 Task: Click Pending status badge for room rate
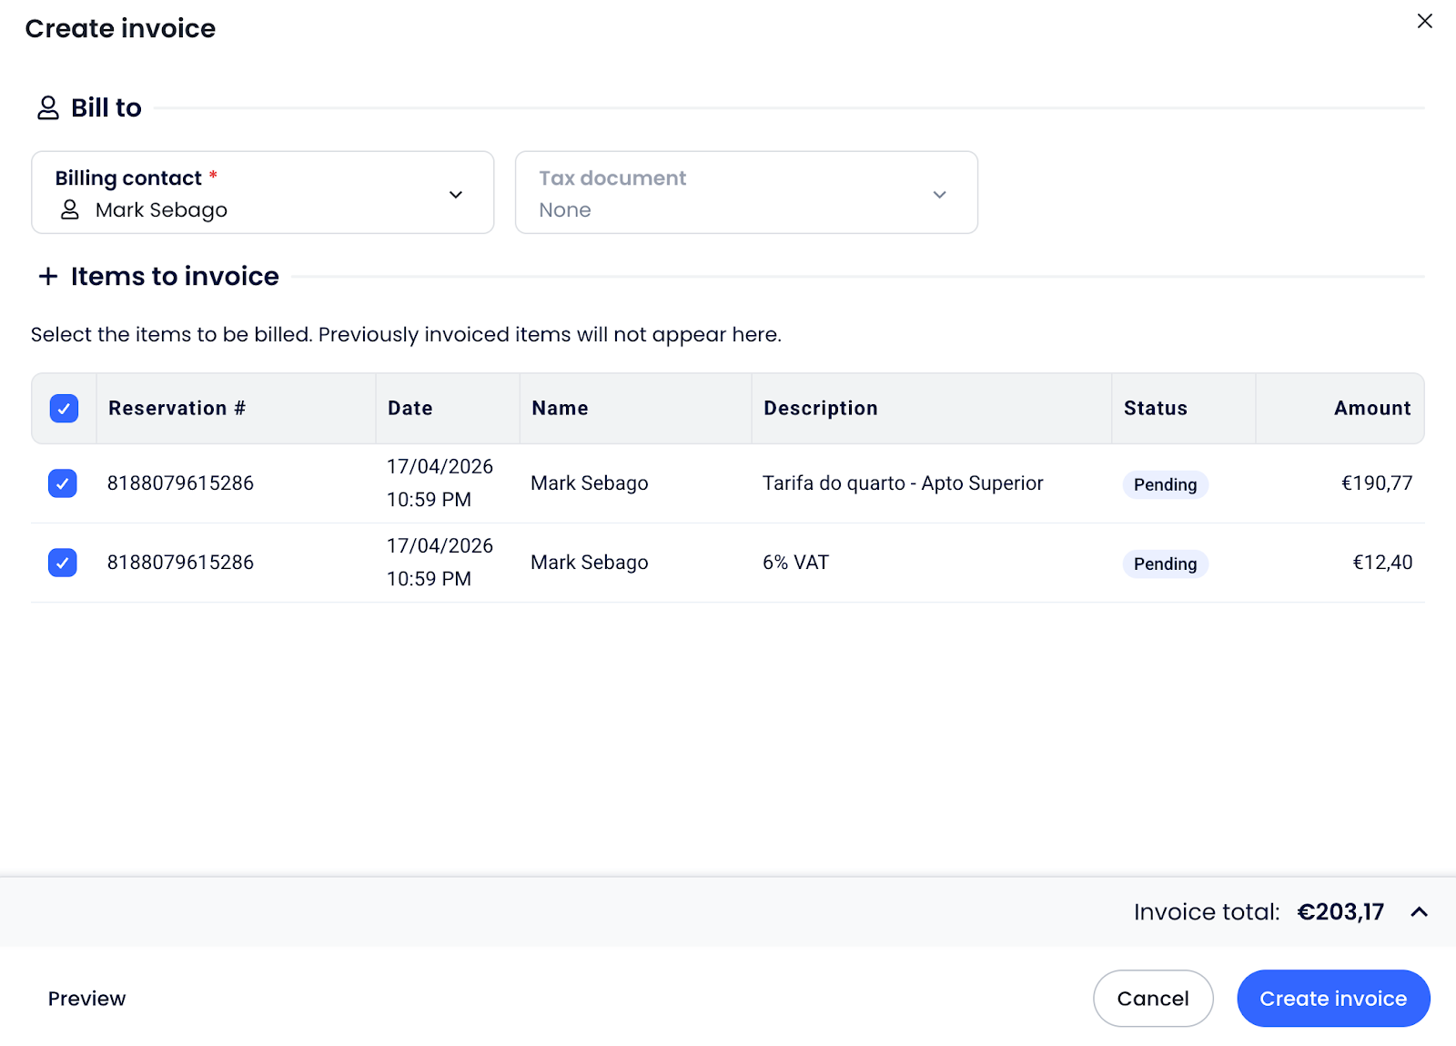[x=1165, y=484]
